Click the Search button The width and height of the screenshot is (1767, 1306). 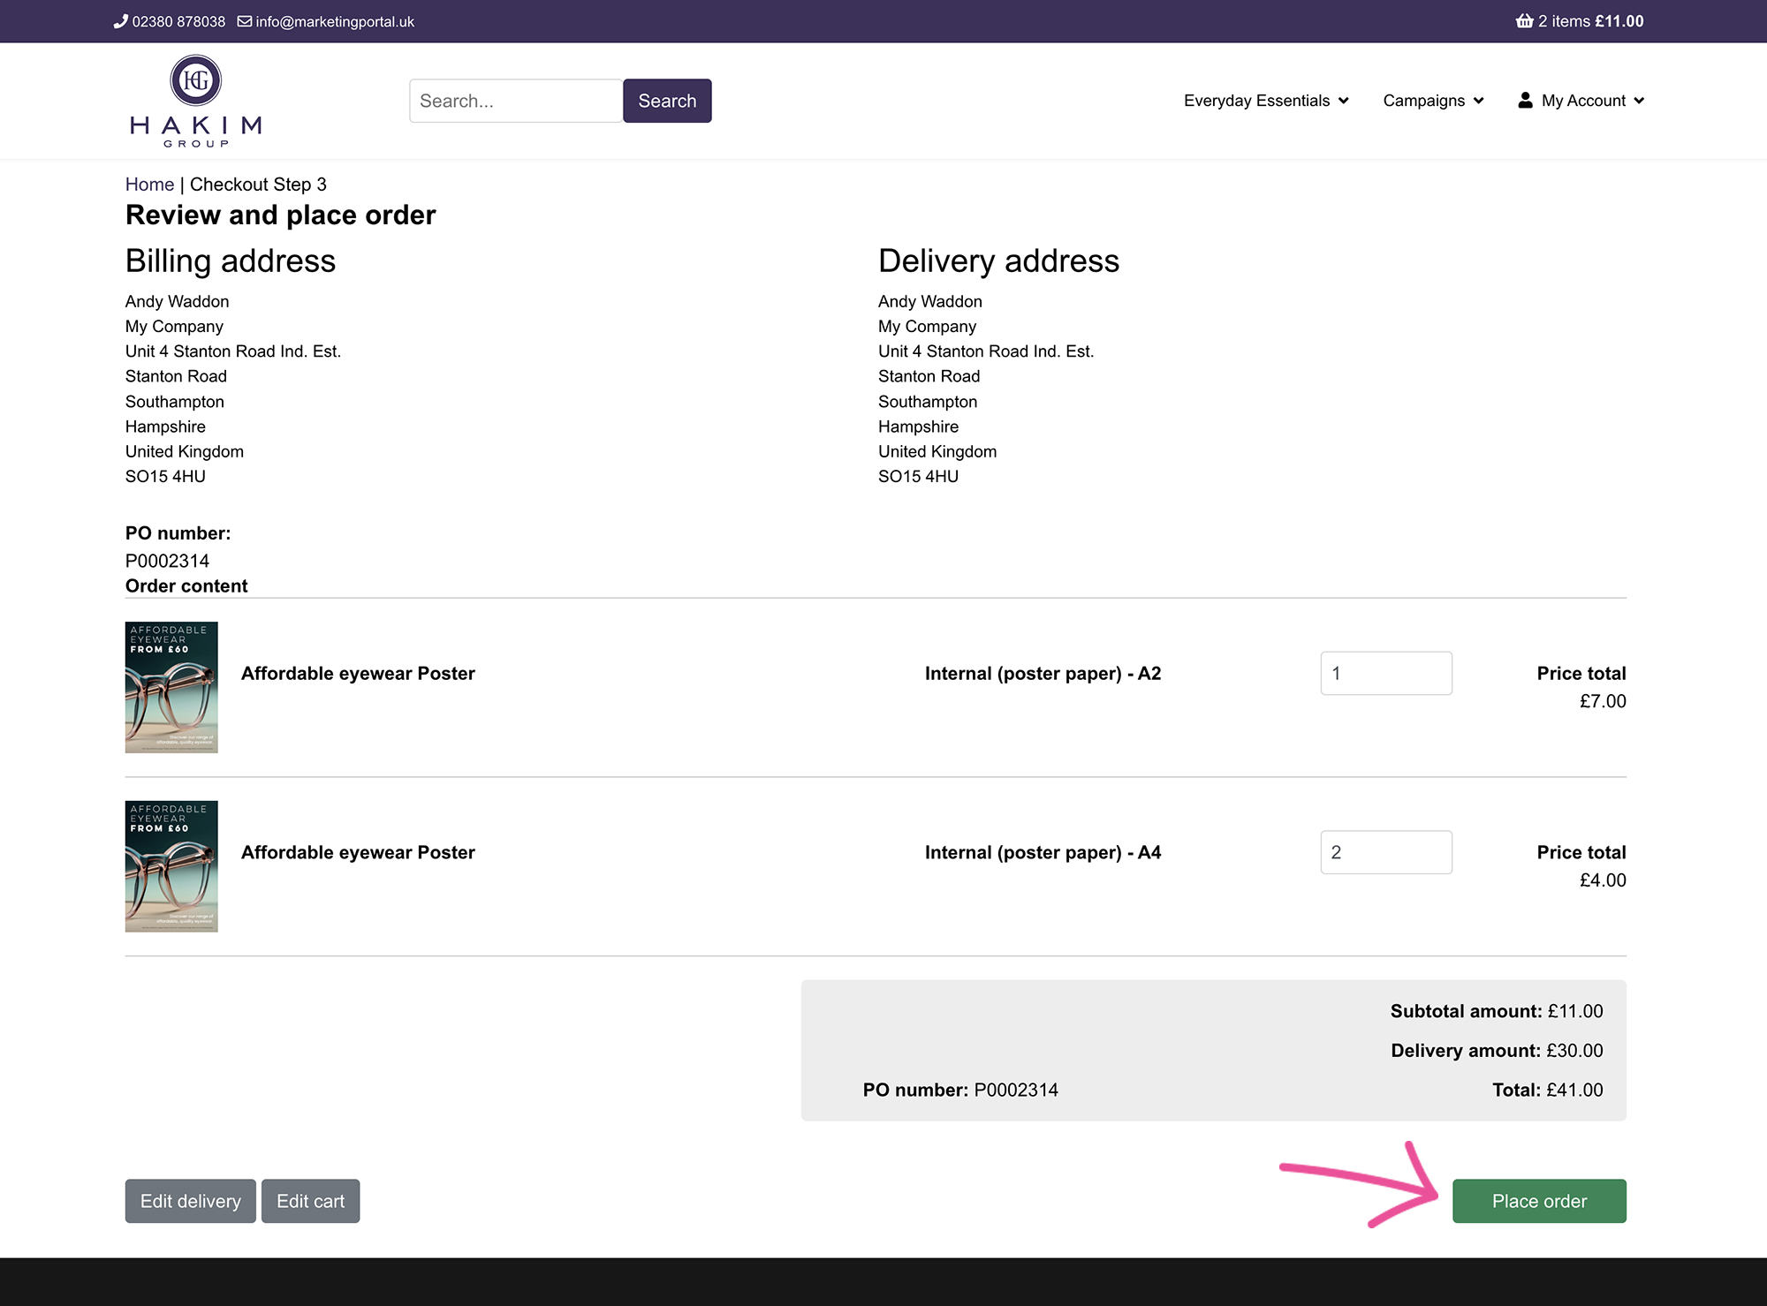point(667,101)
